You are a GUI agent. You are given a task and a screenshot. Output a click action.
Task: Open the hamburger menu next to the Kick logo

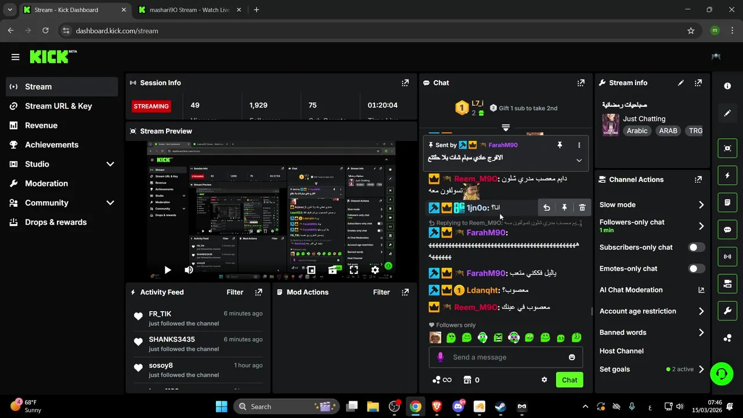(15, 57)
